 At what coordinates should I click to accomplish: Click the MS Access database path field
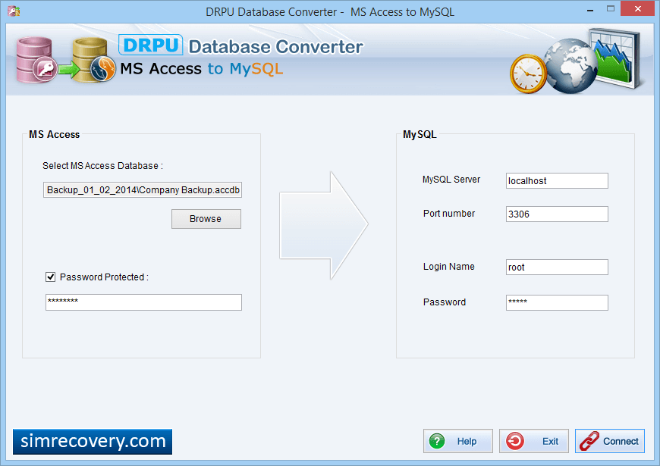coord(143,189)
